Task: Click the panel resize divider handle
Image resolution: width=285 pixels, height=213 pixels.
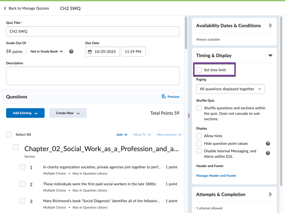Action: pos(189,116)
